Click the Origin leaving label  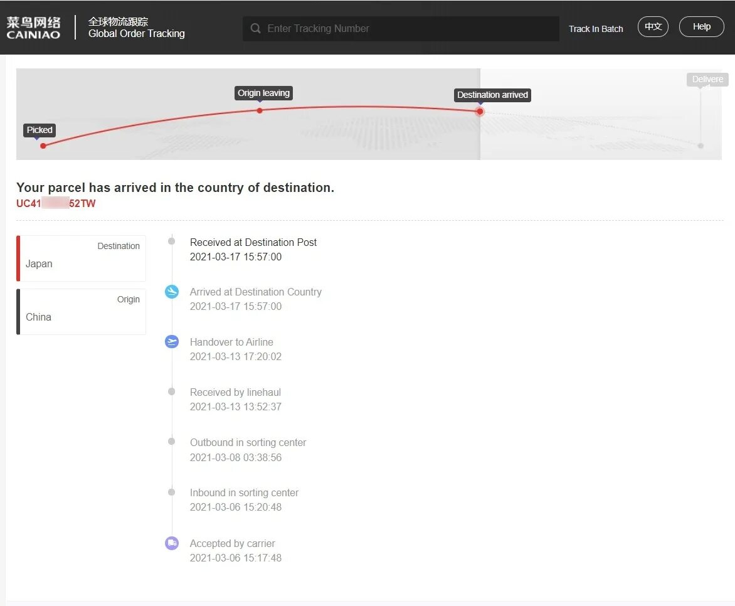coord(263,93)
